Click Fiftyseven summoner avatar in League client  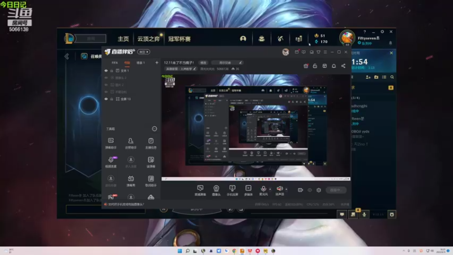347,38
